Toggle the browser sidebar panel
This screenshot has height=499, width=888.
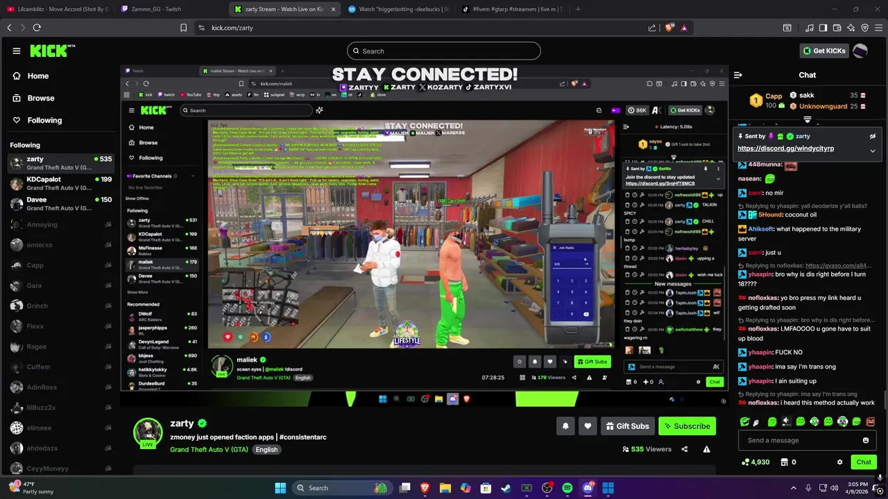823,28
